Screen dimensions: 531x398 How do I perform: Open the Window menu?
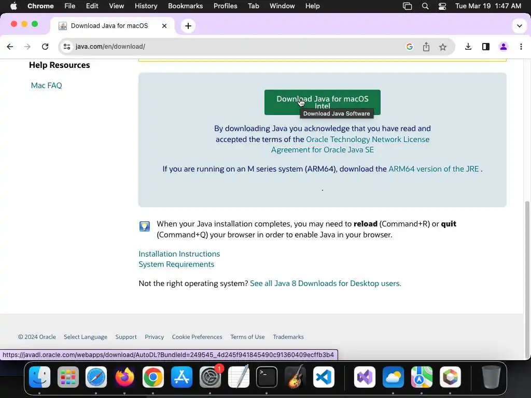click(x=282, y=6)
